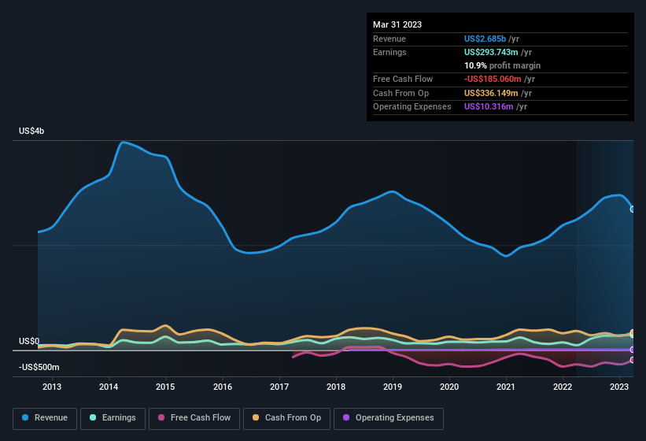Click the Operating Expenses endpoint marker
Image resolution: width=646 pixels, height=441 pixels.
(x=633, y=350)
